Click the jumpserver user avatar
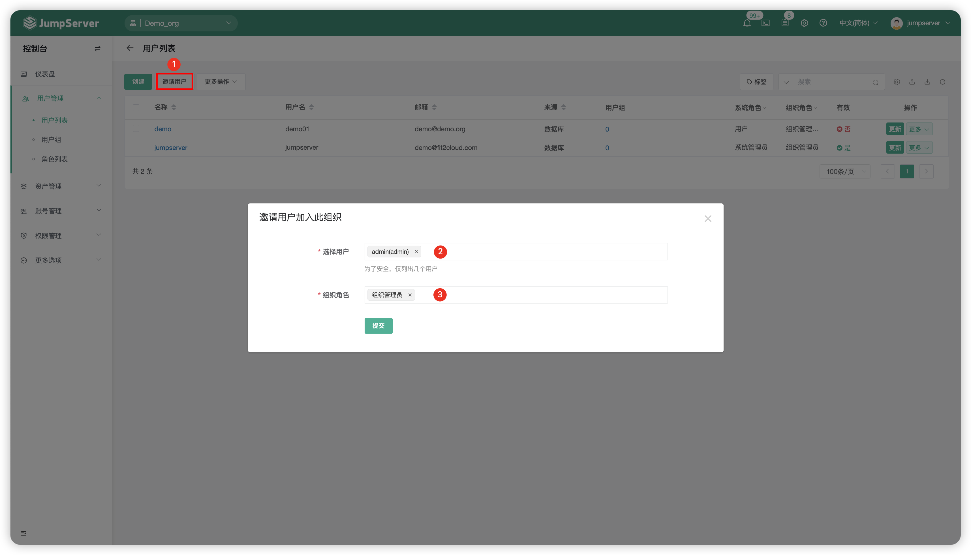 pyautogui.click(x=896, y=23)
